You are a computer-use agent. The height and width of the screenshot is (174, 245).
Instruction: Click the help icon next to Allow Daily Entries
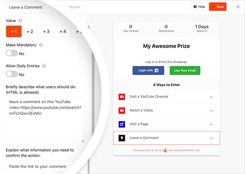[44, 66]
